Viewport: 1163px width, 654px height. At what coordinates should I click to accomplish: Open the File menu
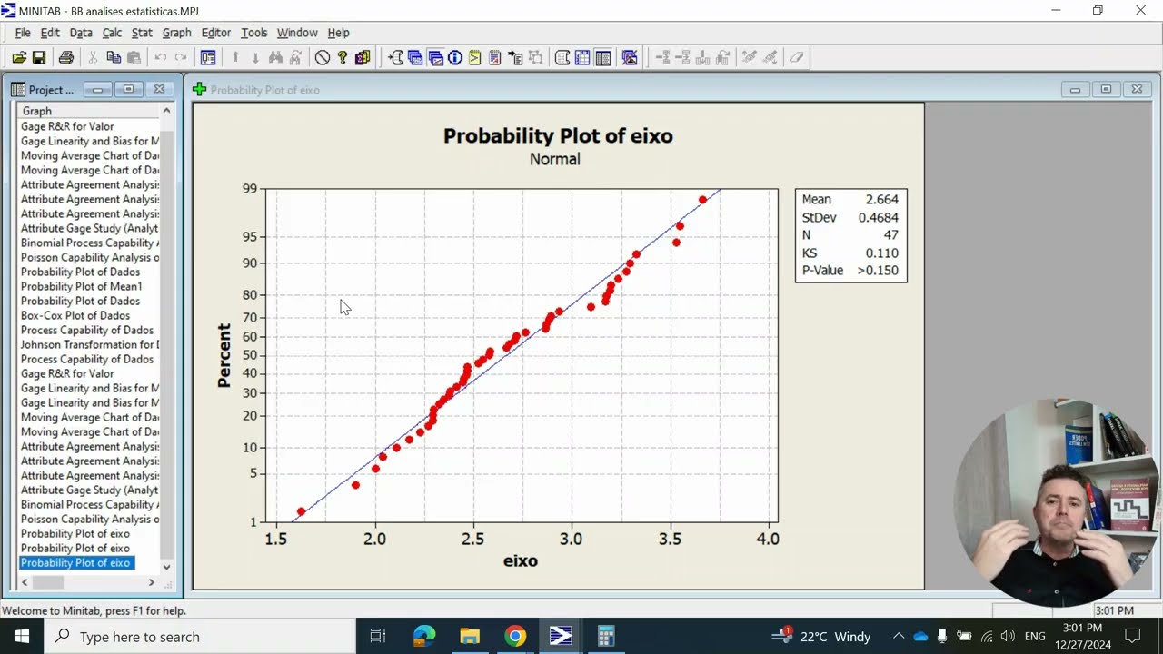23,33
